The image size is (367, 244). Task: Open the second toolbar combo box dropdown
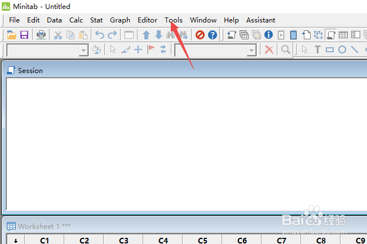(x=251, y=50)
